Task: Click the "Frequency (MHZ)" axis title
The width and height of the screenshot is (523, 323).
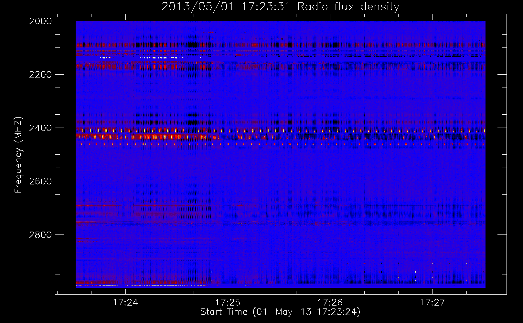Action: pos(18,155)
